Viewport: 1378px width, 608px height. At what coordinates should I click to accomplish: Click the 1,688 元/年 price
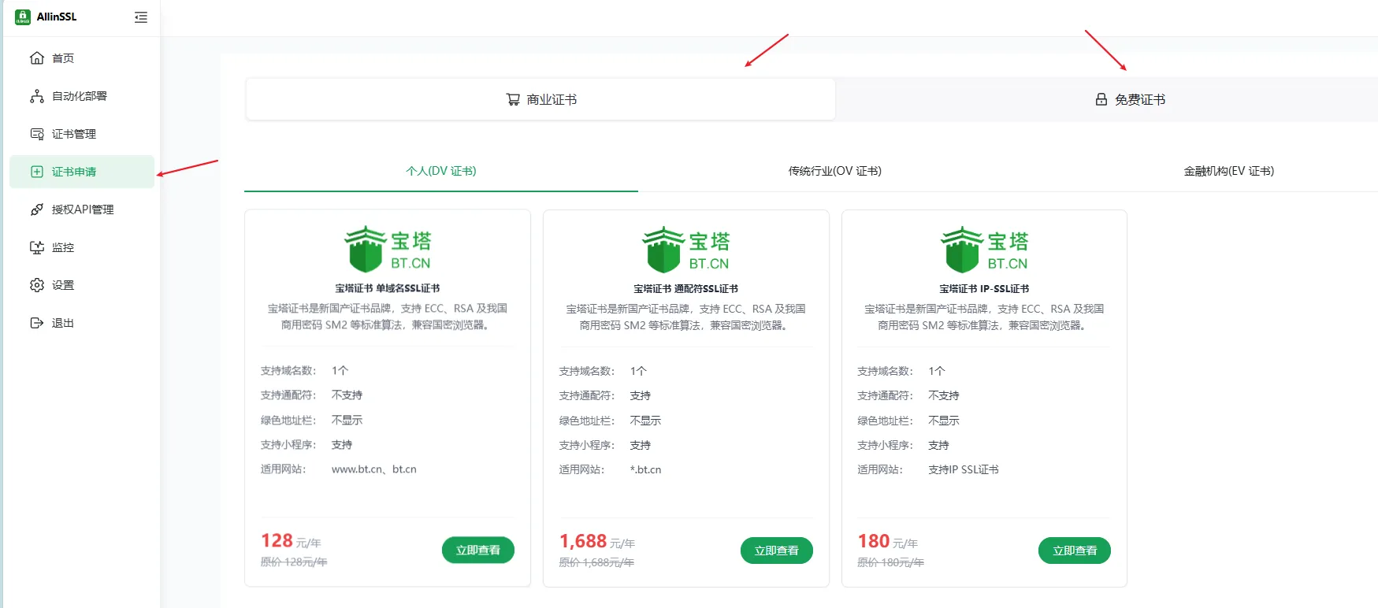[x=597, y=542]
